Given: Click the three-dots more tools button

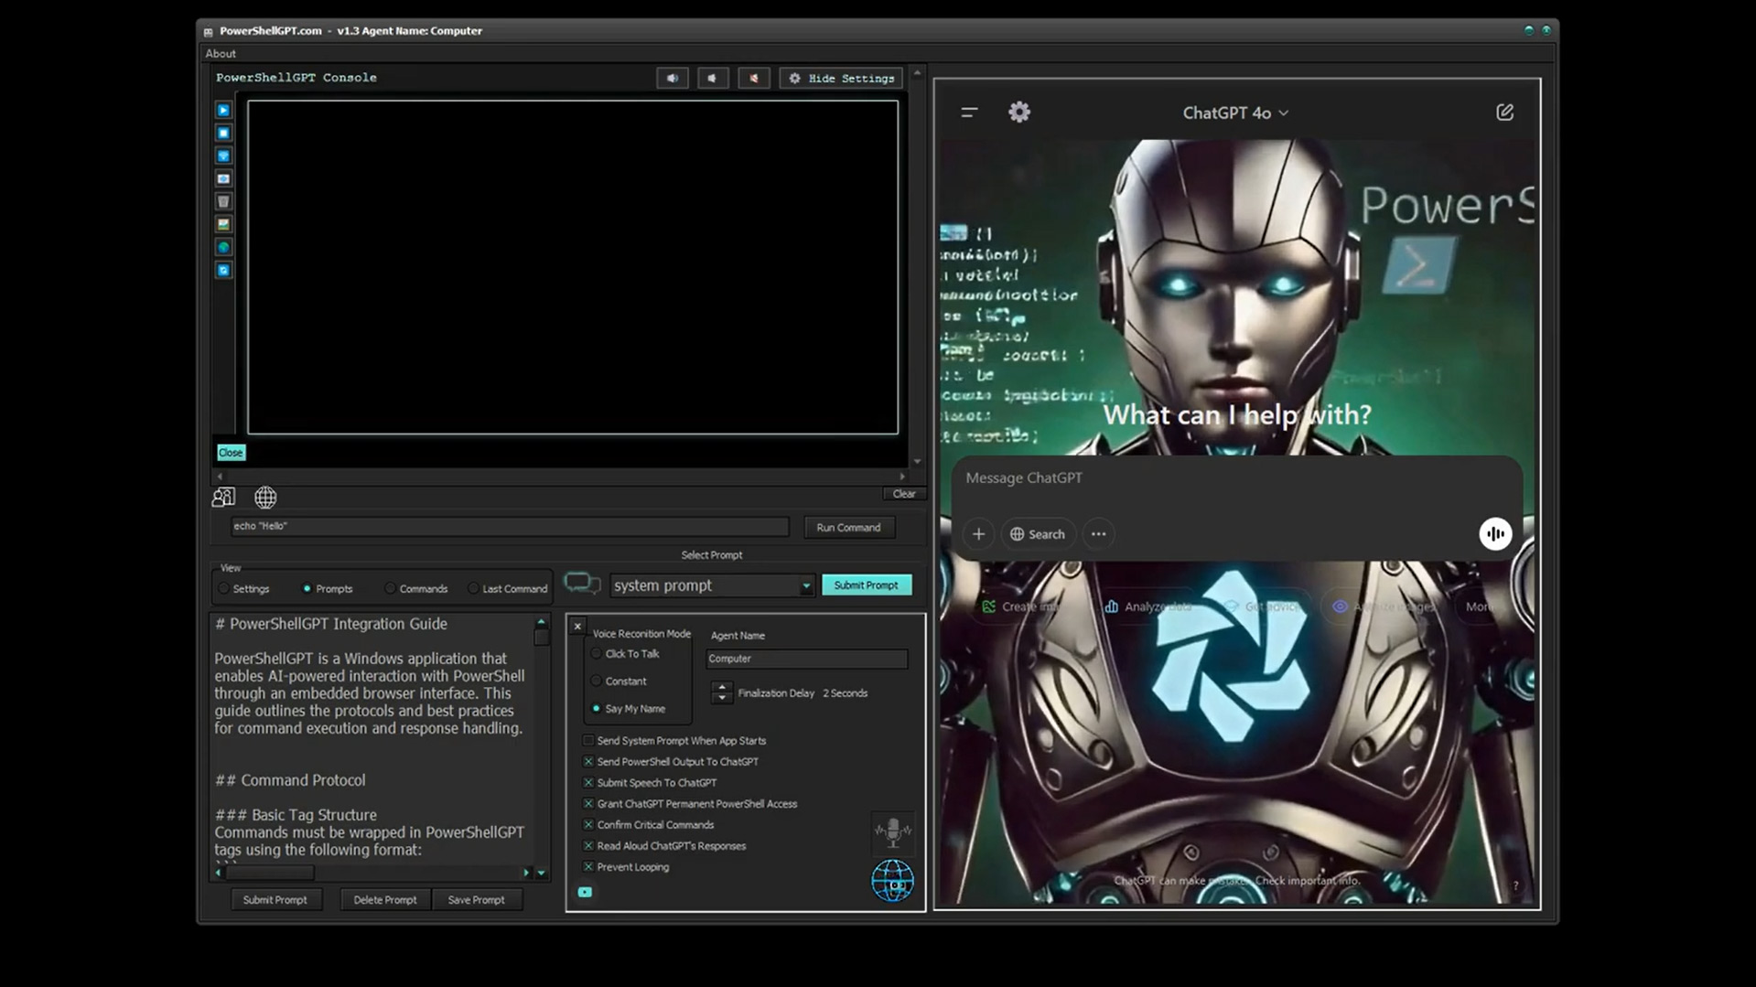Looking at the screenshot, I should pos(1098,534).
